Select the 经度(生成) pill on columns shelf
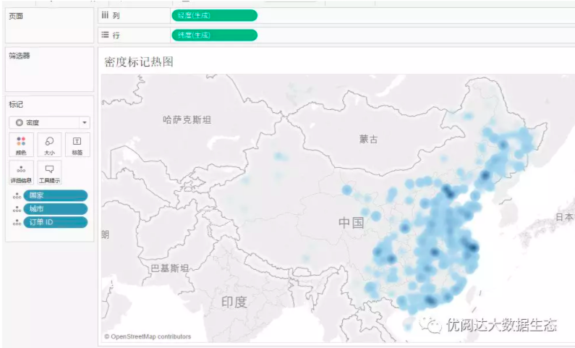 pos(214,15)
